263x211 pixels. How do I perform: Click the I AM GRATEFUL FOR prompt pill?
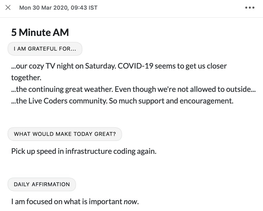[45, 49]
